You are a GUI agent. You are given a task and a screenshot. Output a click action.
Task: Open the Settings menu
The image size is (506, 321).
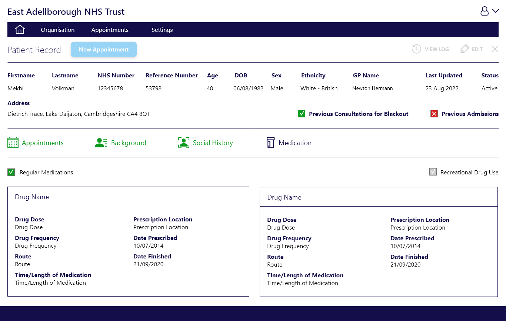162,30
